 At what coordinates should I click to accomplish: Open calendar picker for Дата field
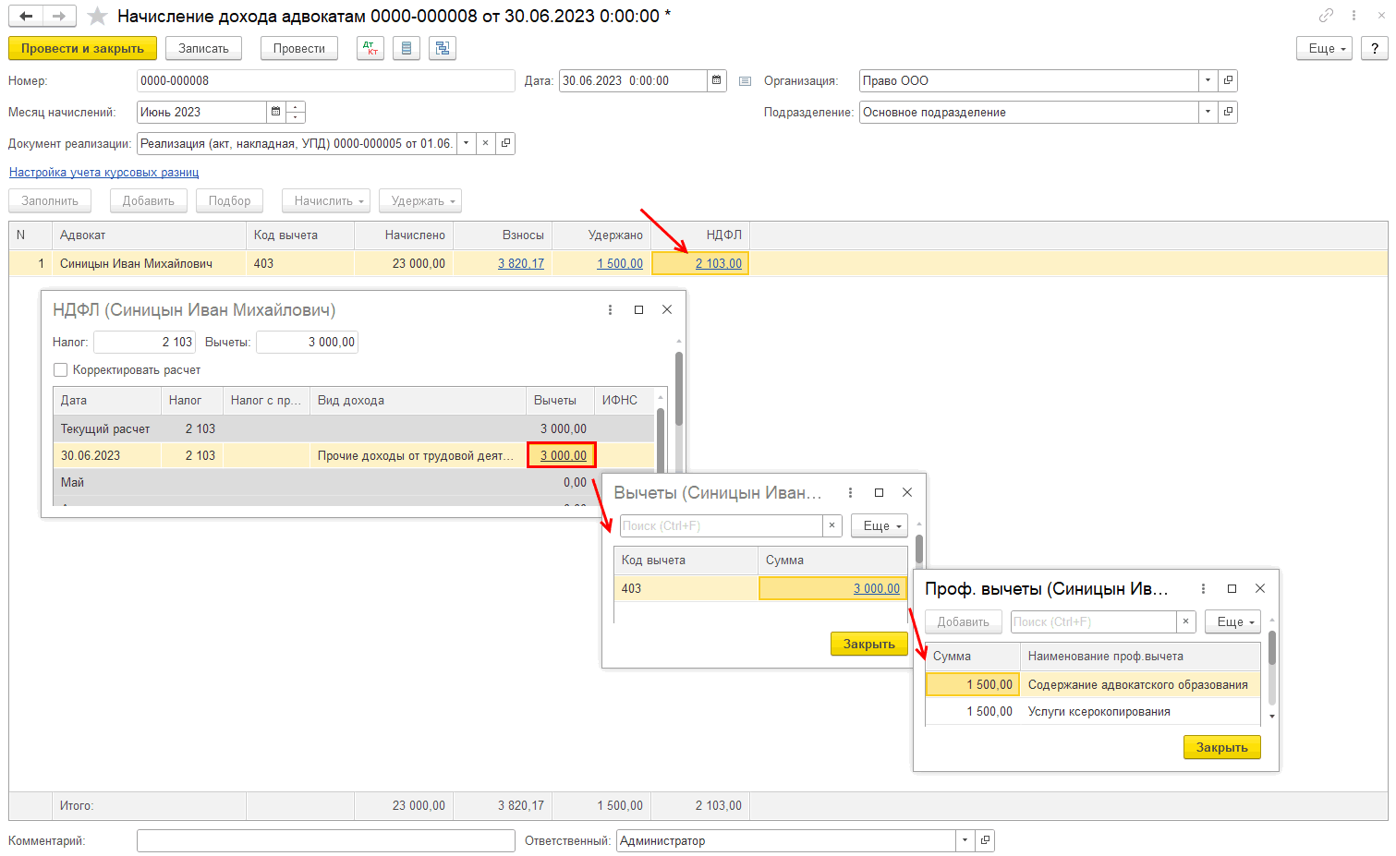click(x=716, y=81)
